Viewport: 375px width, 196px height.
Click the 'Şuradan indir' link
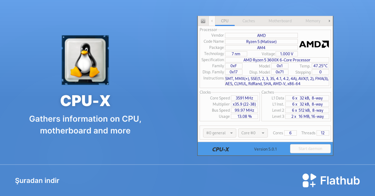[x=37, y=180]
